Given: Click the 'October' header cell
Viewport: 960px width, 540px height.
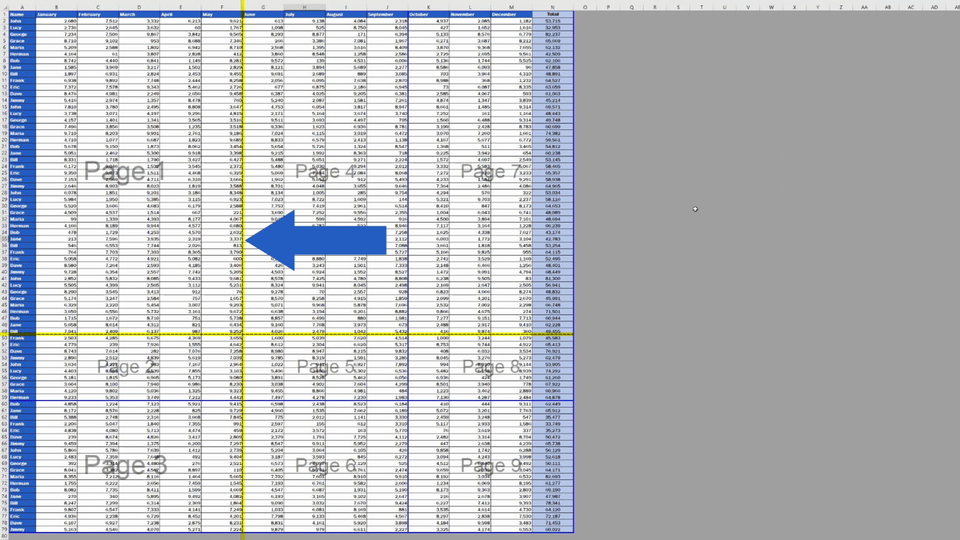Looking at the screenshot, I should pos(428,14).
